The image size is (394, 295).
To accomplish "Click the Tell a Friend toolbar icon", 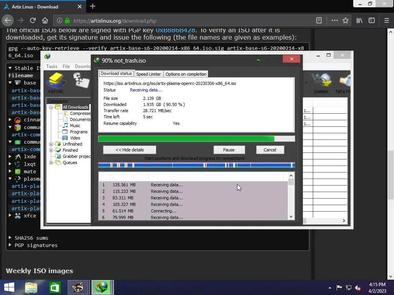I will click(x=344, y=83).
